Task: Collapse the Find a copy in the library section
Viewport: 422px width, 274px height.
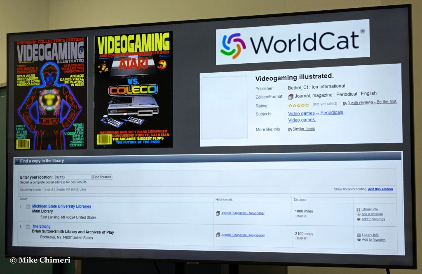Action: coord(17,161)
